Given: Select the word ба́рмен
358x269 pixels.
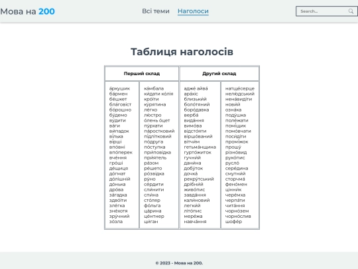Looking at the screenshot, I should tap(118, 94).
